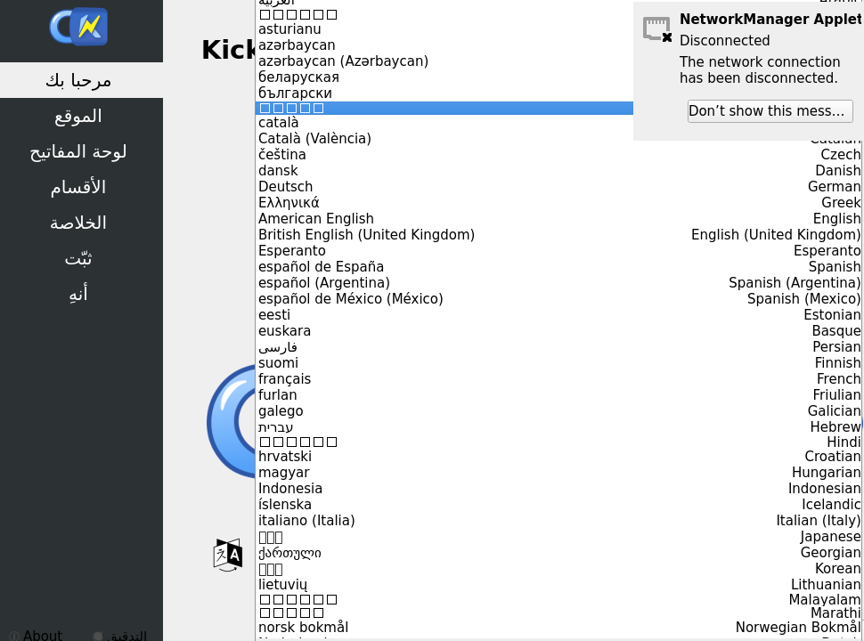Screen dimensions: 864x641
Task: Dismiss with Don't show this message button
Action: [x=770, y=111]
